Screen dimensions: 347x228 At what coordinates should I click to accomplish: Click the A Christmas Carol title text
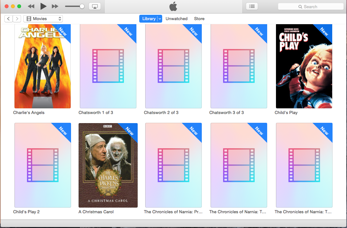pyautogui.click(x=96, y=212)
